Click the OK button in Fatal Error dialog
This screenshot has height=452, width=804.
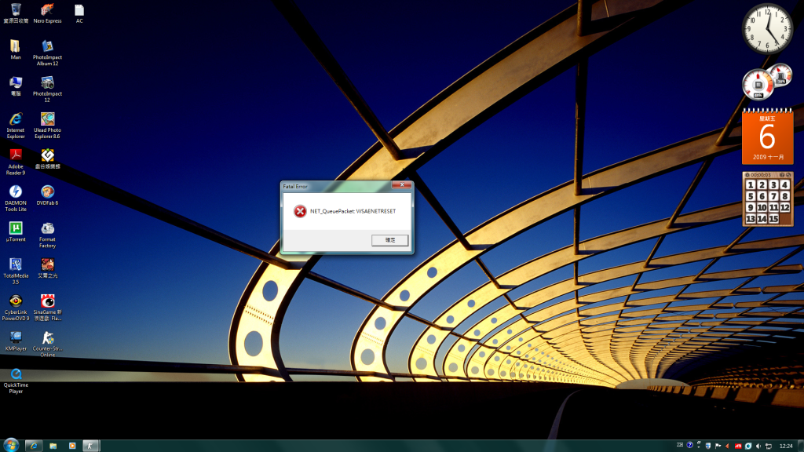(390, 239)
